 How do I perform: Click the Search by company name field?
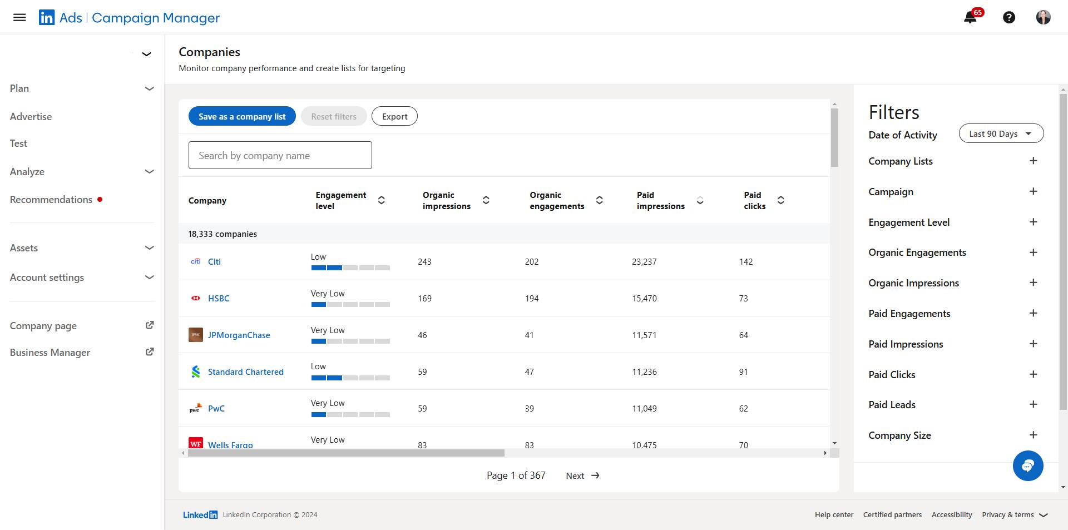point(280,155)
